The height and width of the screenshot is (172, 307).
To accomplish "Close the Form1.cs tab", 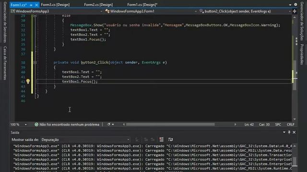I will pos(36,5).
